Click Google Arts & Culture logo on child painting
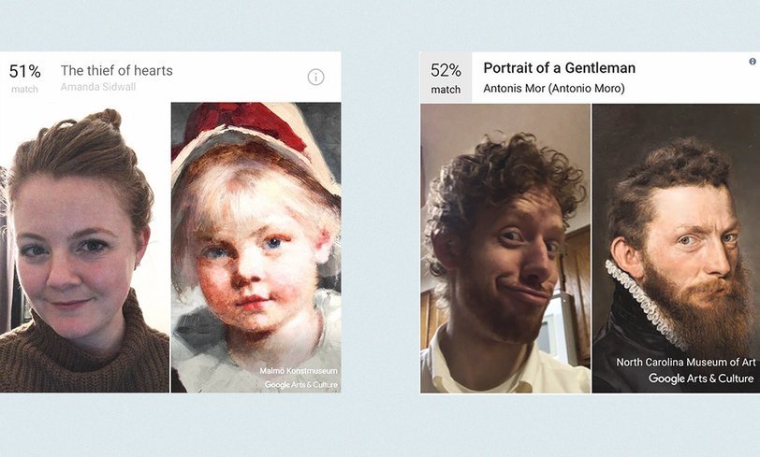Image resolution: width=760 pixels, height=457 pixels. 300,384
